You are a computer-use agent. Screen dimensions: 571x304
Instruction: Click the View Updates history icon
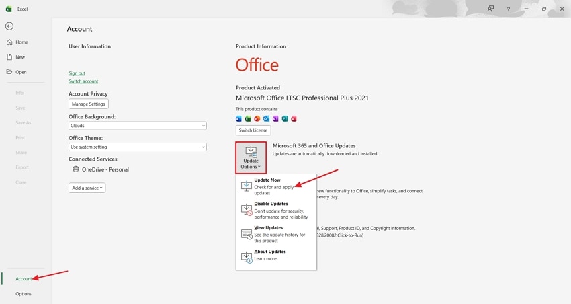coord(247,233)
